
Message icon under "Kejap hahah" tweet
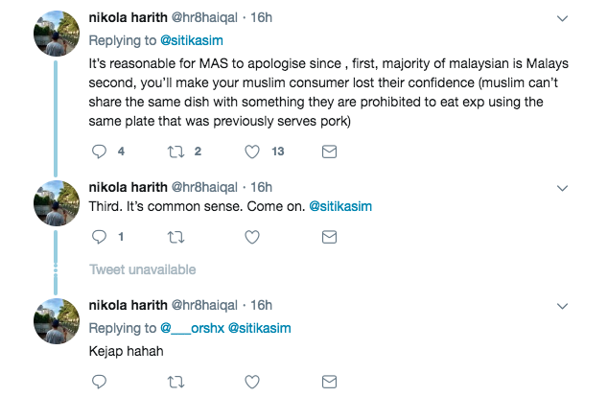328,382
